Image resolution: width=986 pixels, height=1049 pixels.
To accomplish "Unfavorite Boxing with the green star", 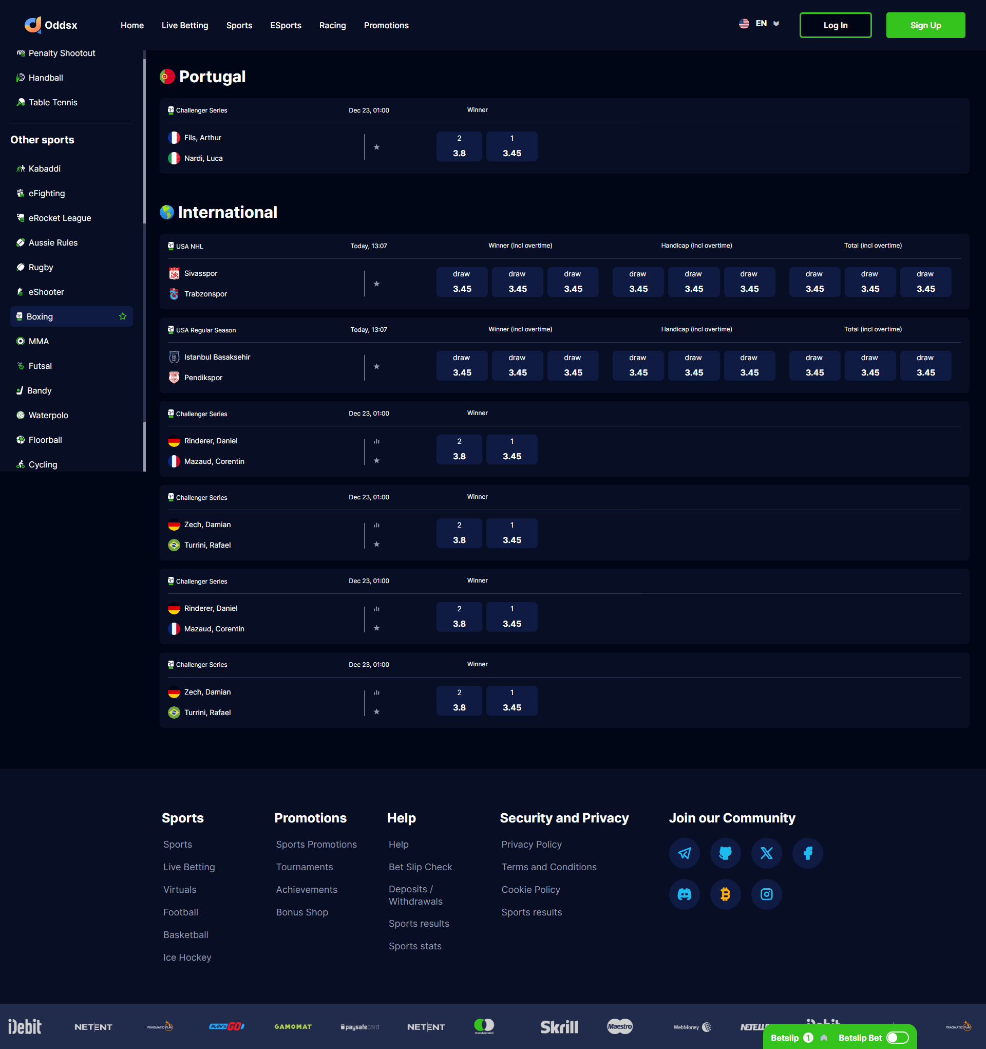I will (x=123, y=316).
